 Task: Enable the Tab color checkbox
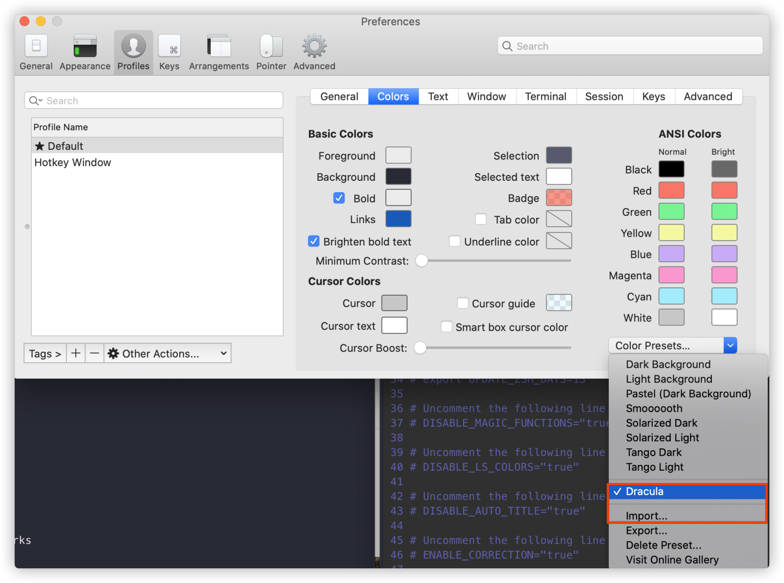click(x=480, y=219)
